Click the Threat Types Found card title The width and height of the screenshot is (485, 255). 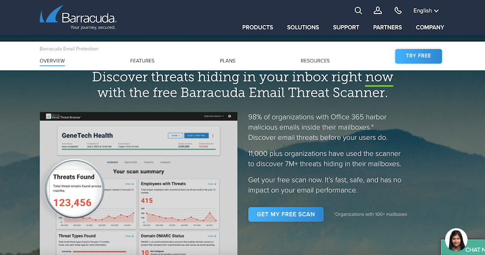click(x=77, y=236)
